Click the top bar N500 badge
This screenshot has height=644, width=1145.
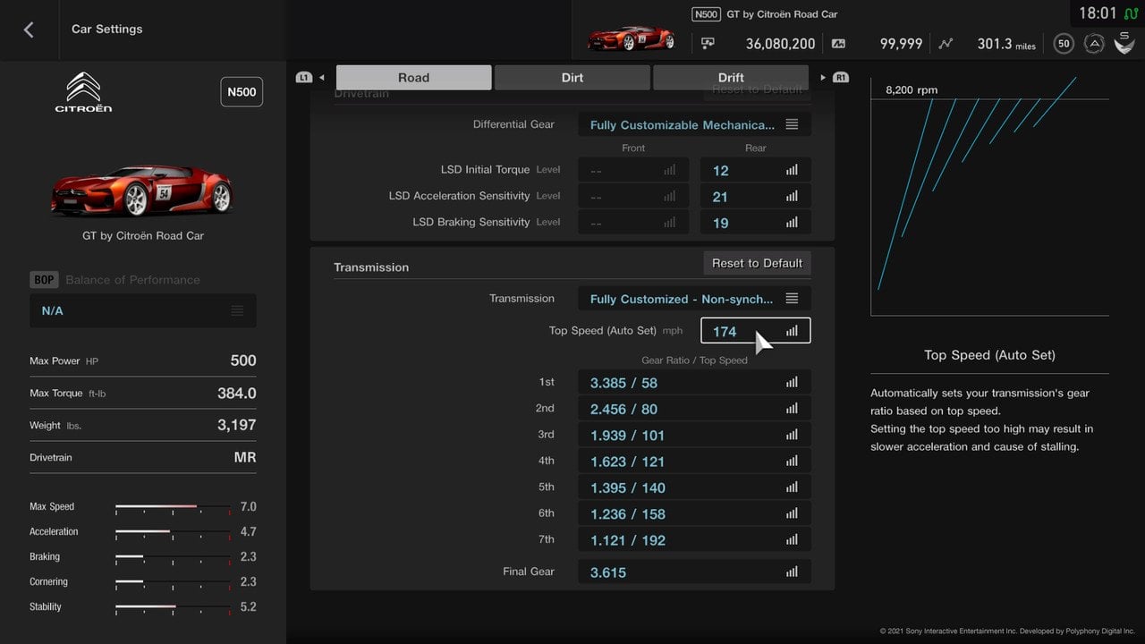pyautogui.click(x=706, y=14)
